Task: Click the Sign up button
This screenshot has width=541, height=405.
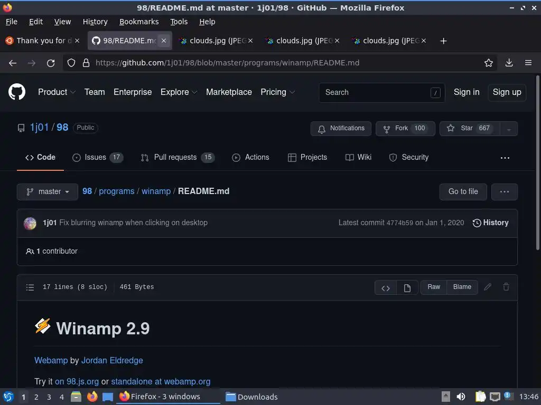Action: coord(507,92)
